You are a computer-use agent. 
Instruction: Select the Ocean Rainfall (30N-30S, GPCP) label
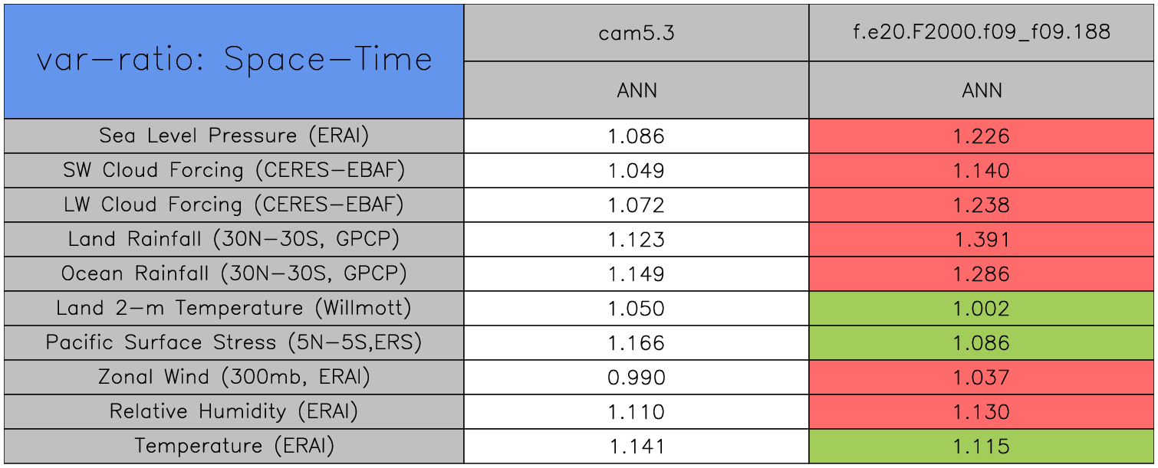click(x=234, y=274)
